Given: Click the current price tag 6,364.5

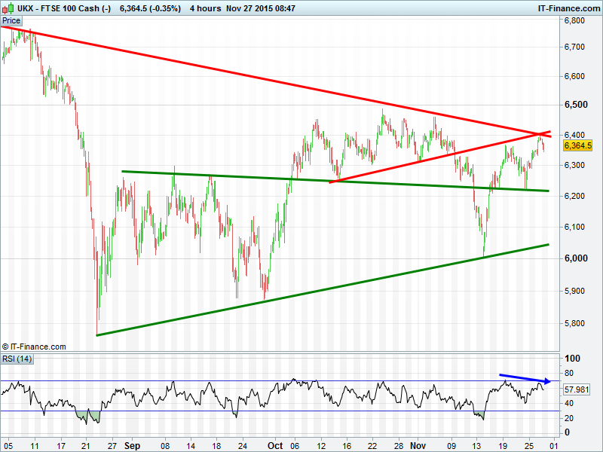Looking at the screenshot, I should (577, 145).
